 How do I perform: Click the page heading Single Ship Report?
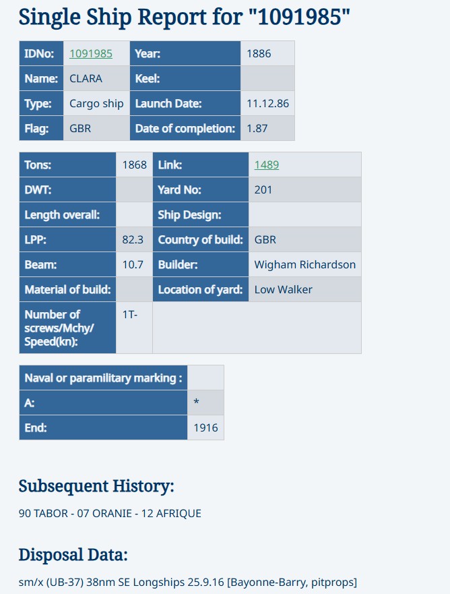click(x=185, y=17)
